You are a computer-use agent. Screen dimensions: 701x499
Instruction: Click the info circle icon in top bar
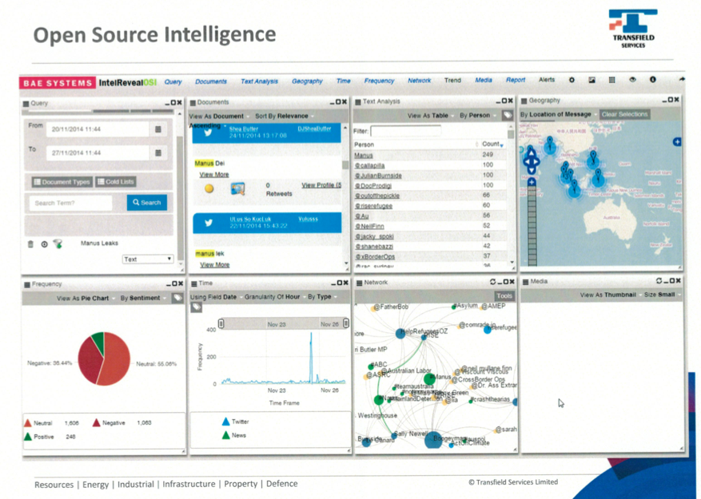pyautogui.click(x=653, y=80)
